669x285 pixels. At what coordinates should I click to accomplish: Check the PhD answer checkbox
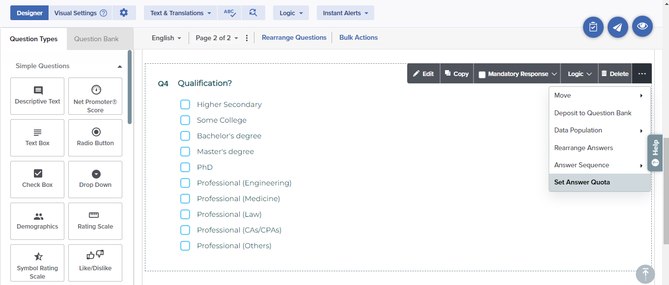coord(185,167)
